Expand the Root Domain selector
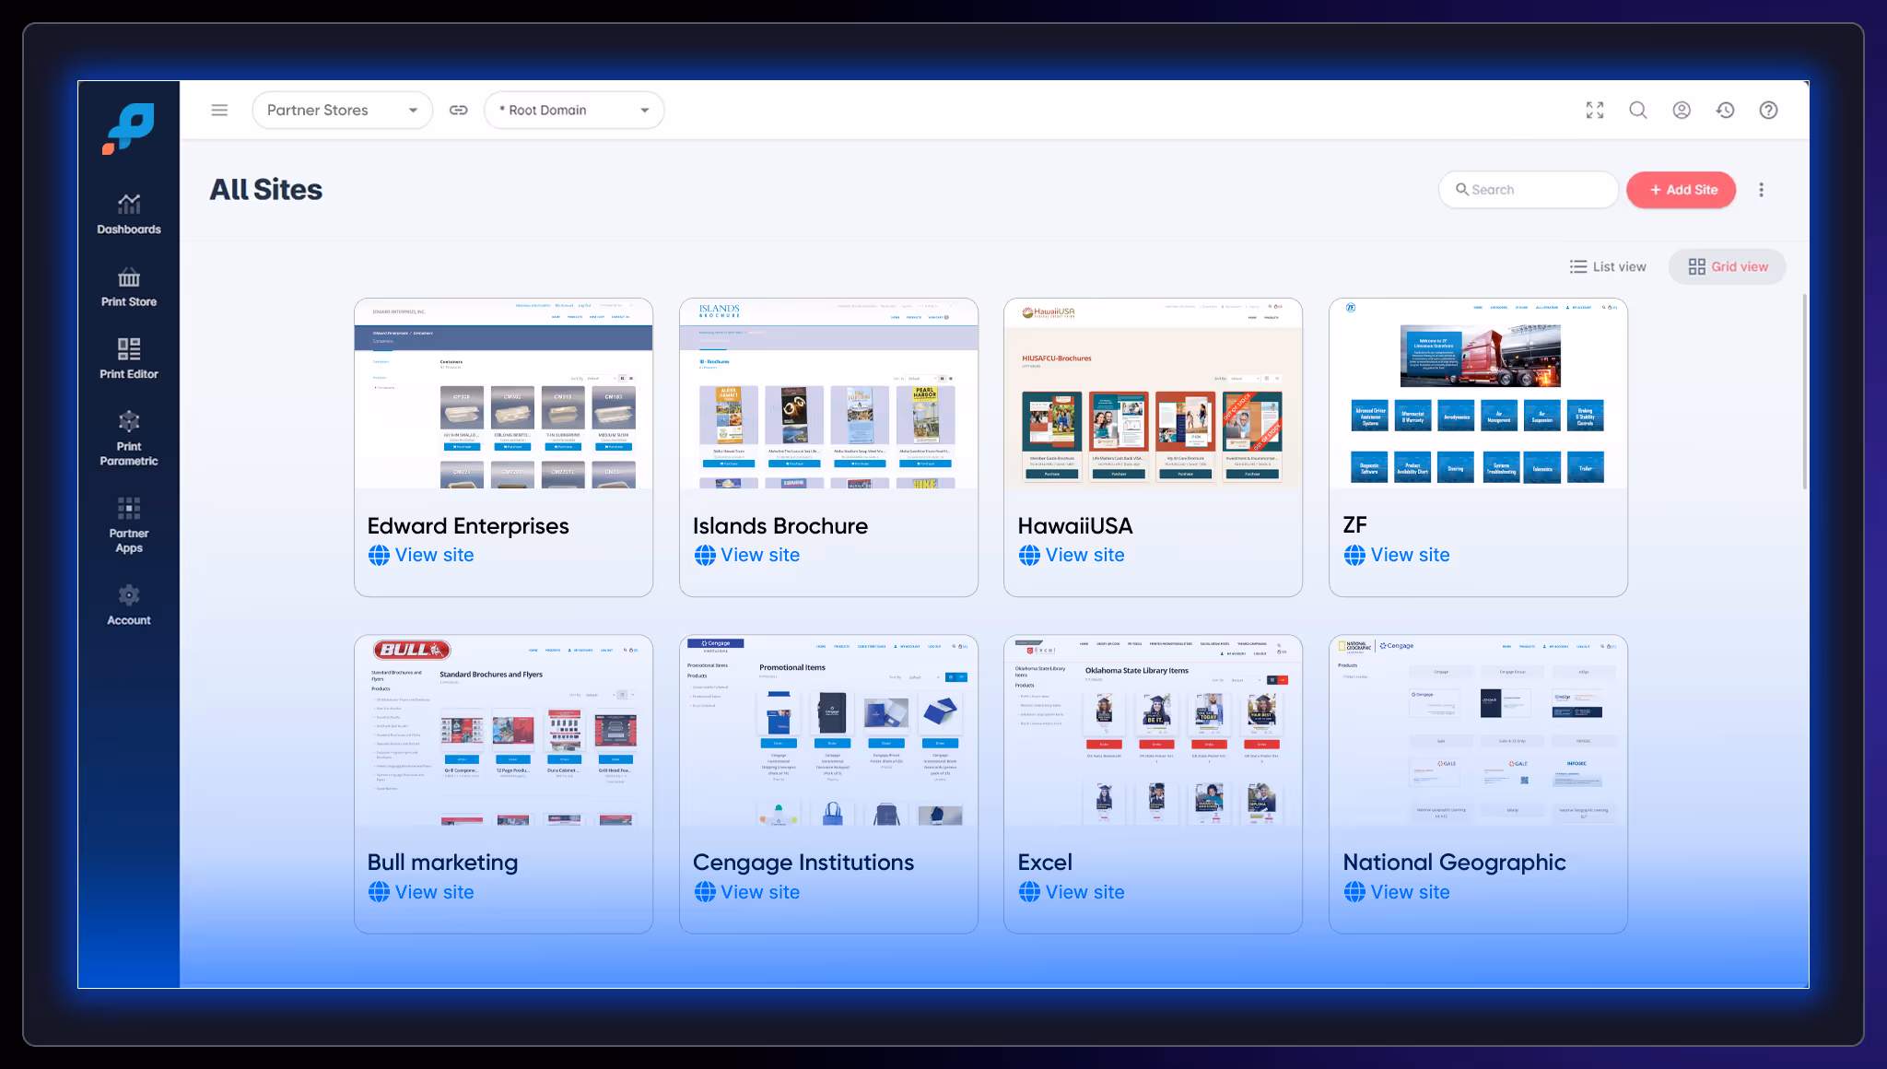The height and width of the screenshot is (1069, 1887). [x=574, y=110]
